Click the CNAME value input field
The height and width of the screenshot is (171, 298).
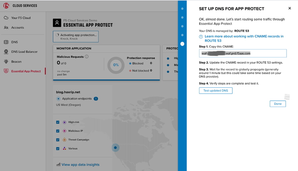click(243, 53)
